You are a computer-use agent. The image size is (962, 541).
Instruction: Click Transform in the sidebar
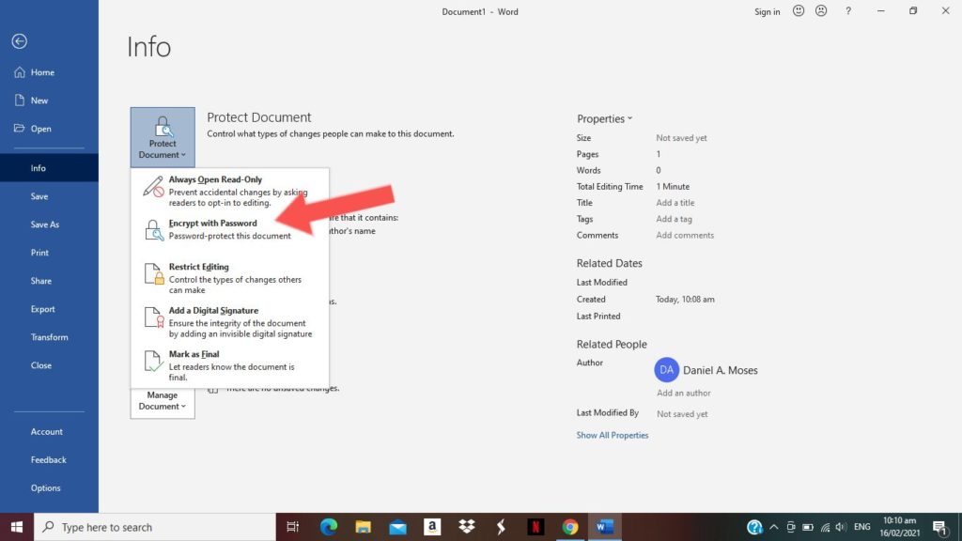click(x=49, y=337)
